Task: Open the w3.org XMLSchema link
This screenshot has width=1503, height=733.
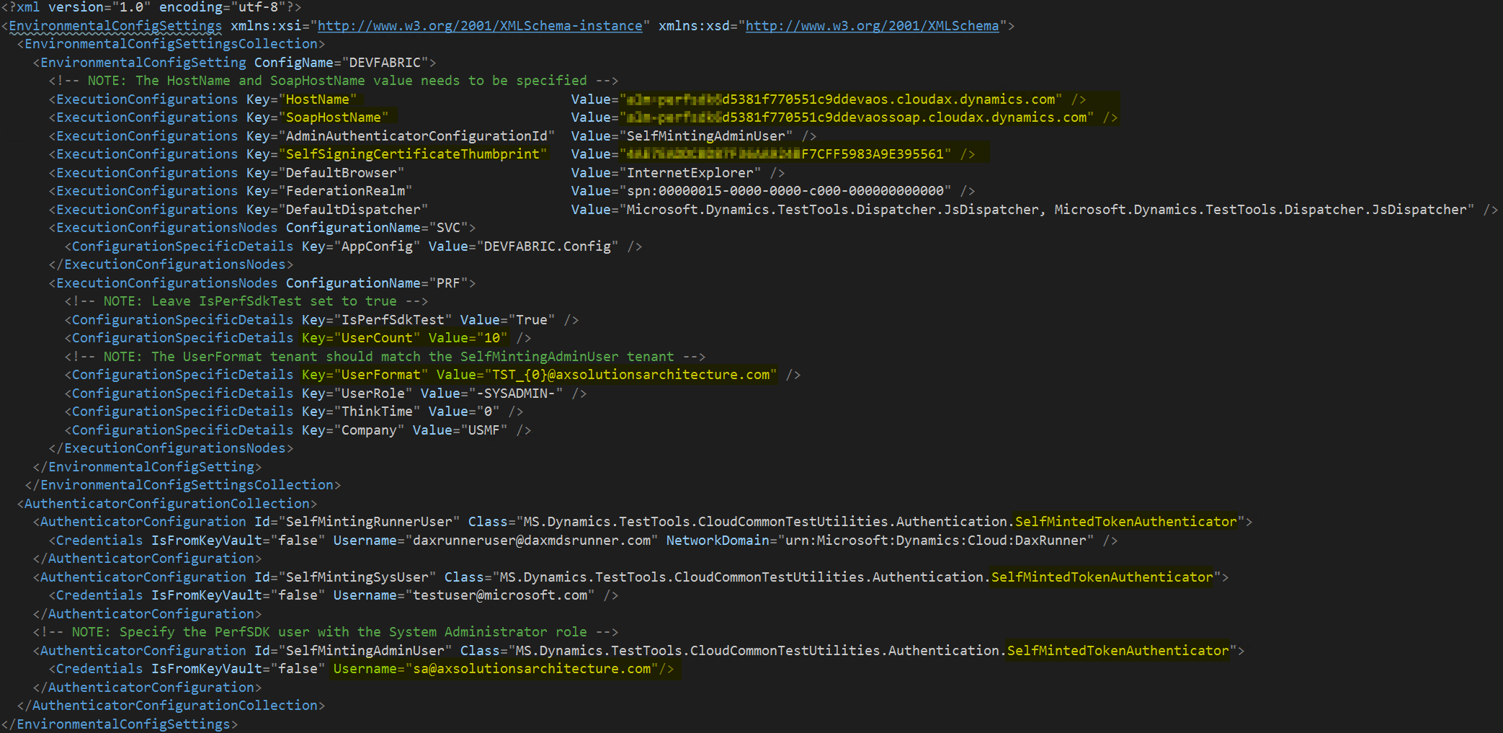Action: (871, 25)
